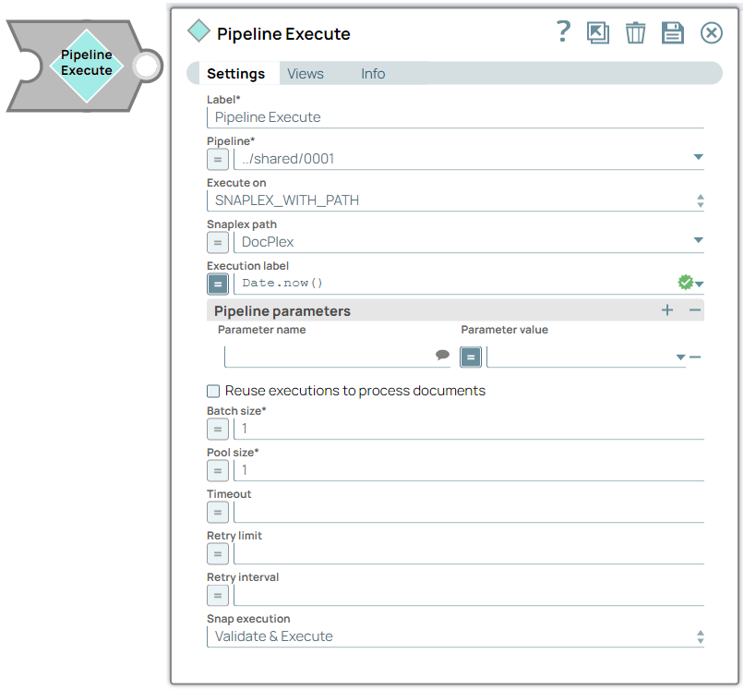The height and width of the screenshot is (690, 744).
Task: Toggle expression button for Parameter value
Action: click(471, 357)
